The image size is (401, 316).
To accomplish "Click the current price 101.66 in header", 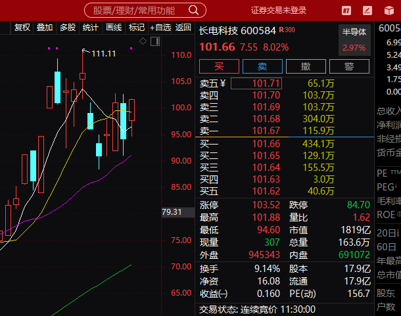I will tap(217, 47).
